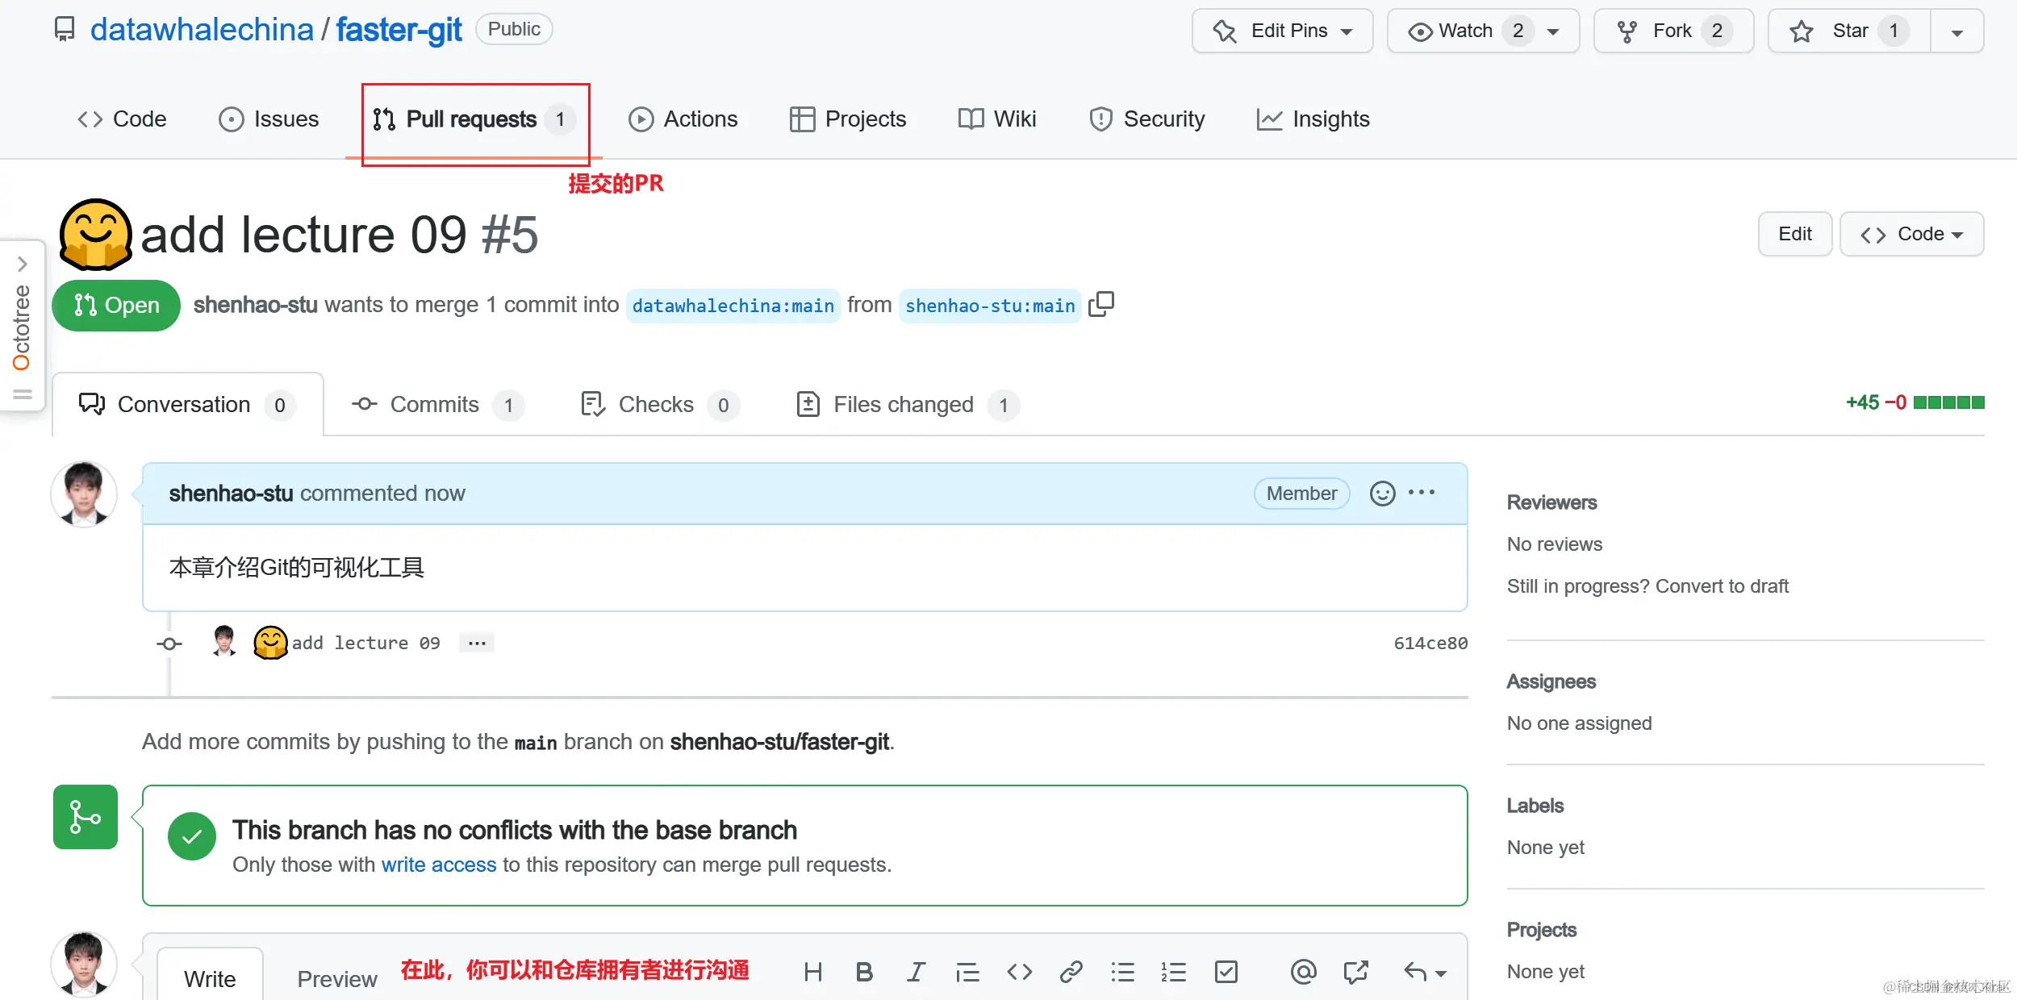Viewport: 2017px width, 1000px height.
Task: Click the Edit title button
Action: tap(1794, 234)
